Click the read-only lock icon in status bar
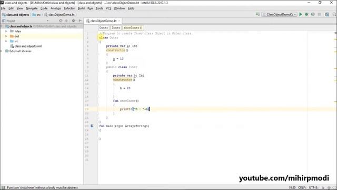 pos(323,188)
